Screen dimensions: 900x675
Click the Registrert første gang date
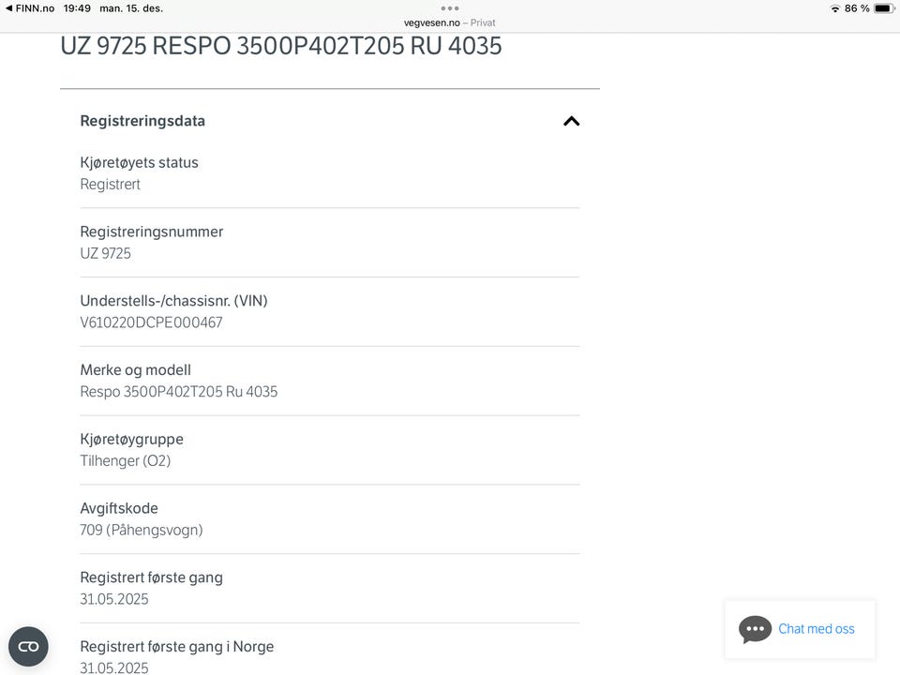coord(113,599)
